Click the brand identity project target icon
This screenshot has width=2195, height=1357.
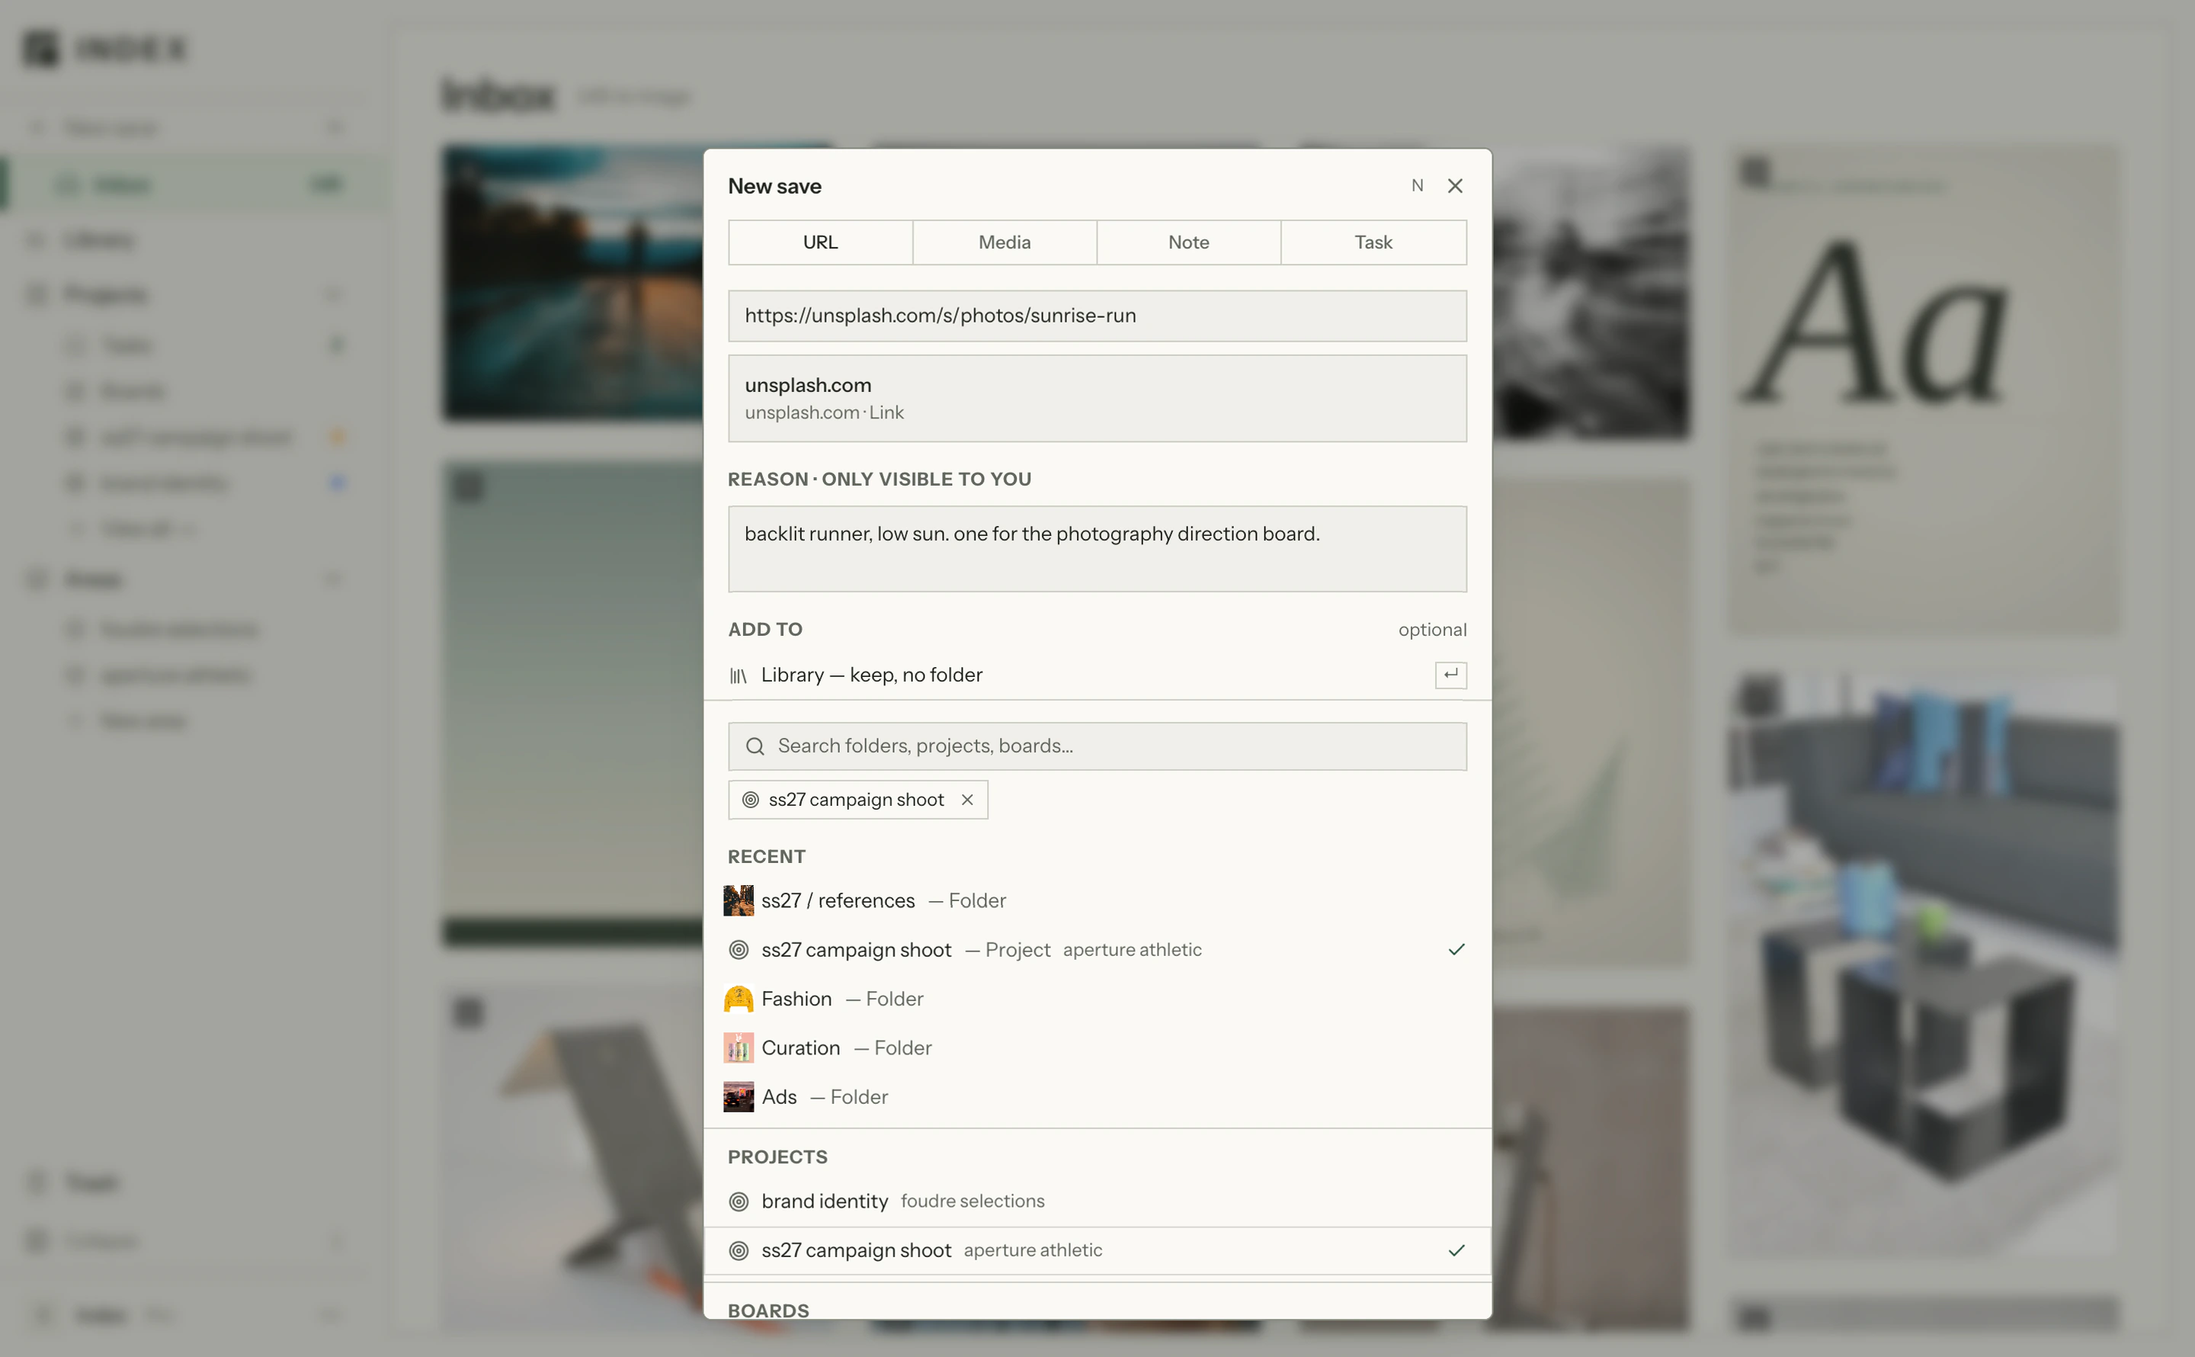[x=739, y=1201]
